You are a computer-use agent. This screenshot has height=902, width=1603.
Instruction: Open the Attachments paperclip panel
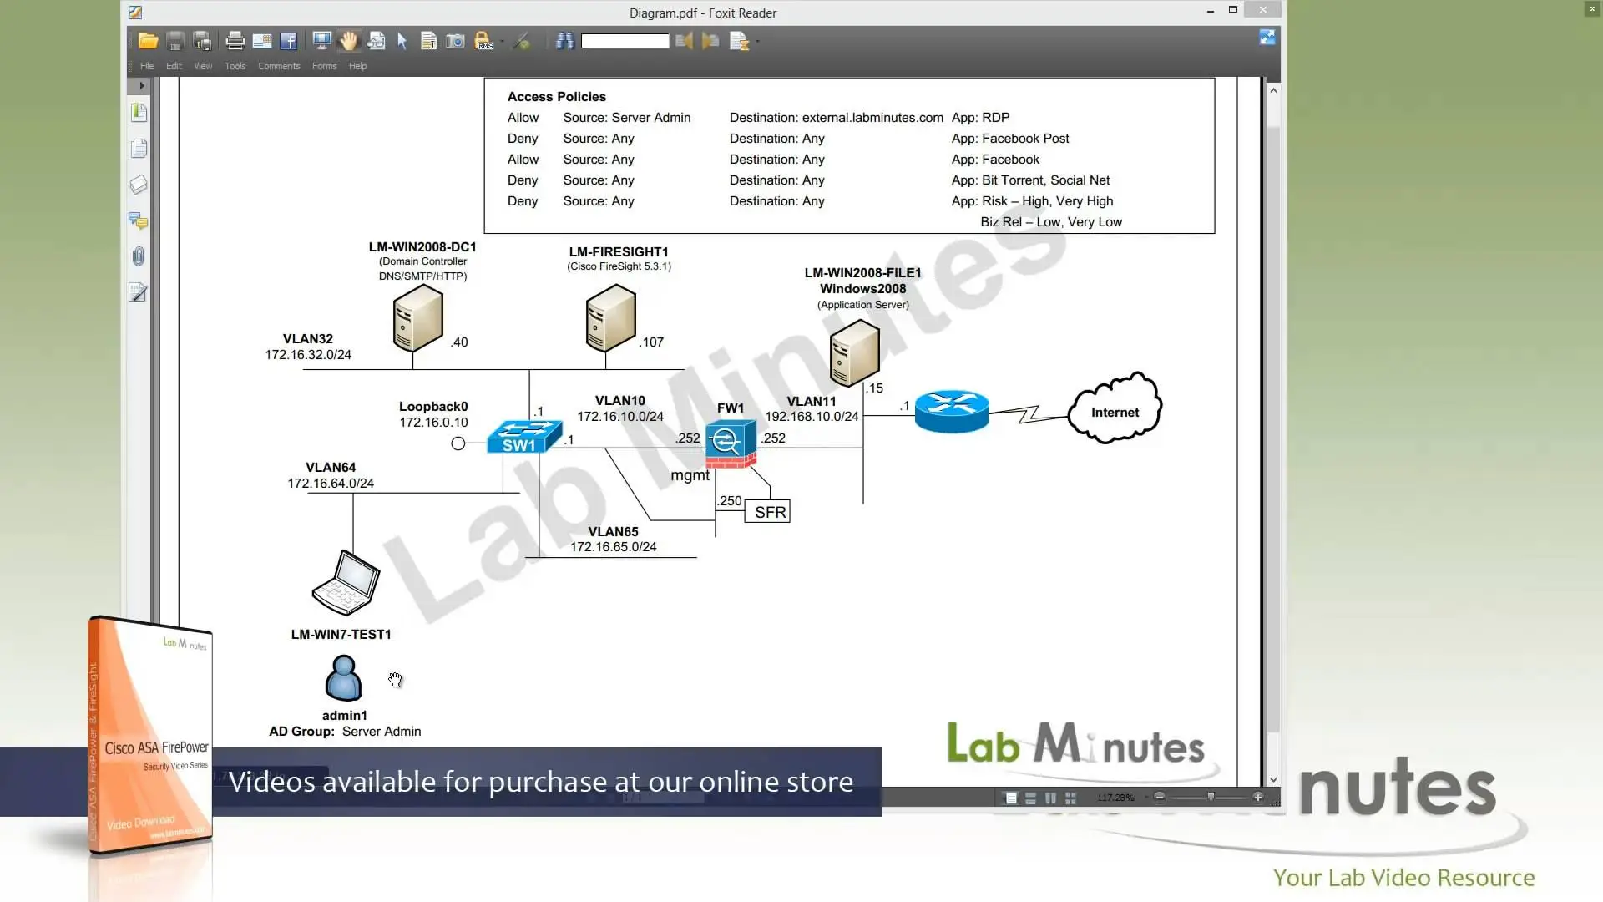(x=139, y=256)
